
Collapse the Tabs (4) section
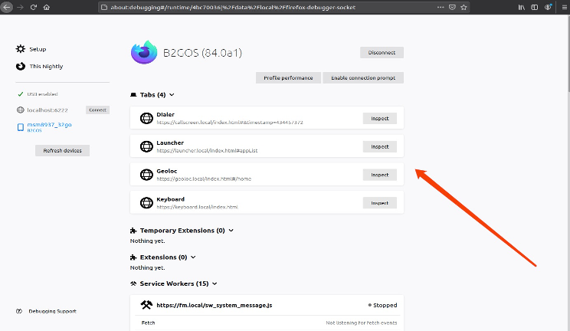[x=172, y=95]
